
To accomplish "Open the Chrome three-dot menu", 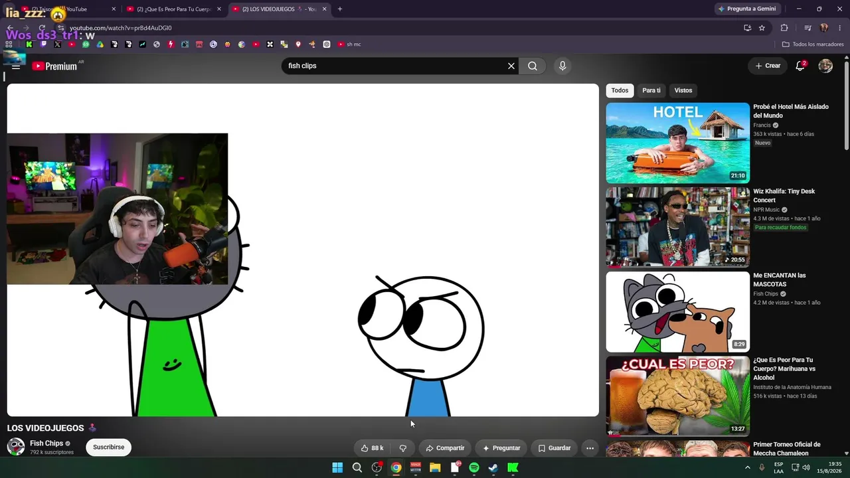I will (840, 28).
